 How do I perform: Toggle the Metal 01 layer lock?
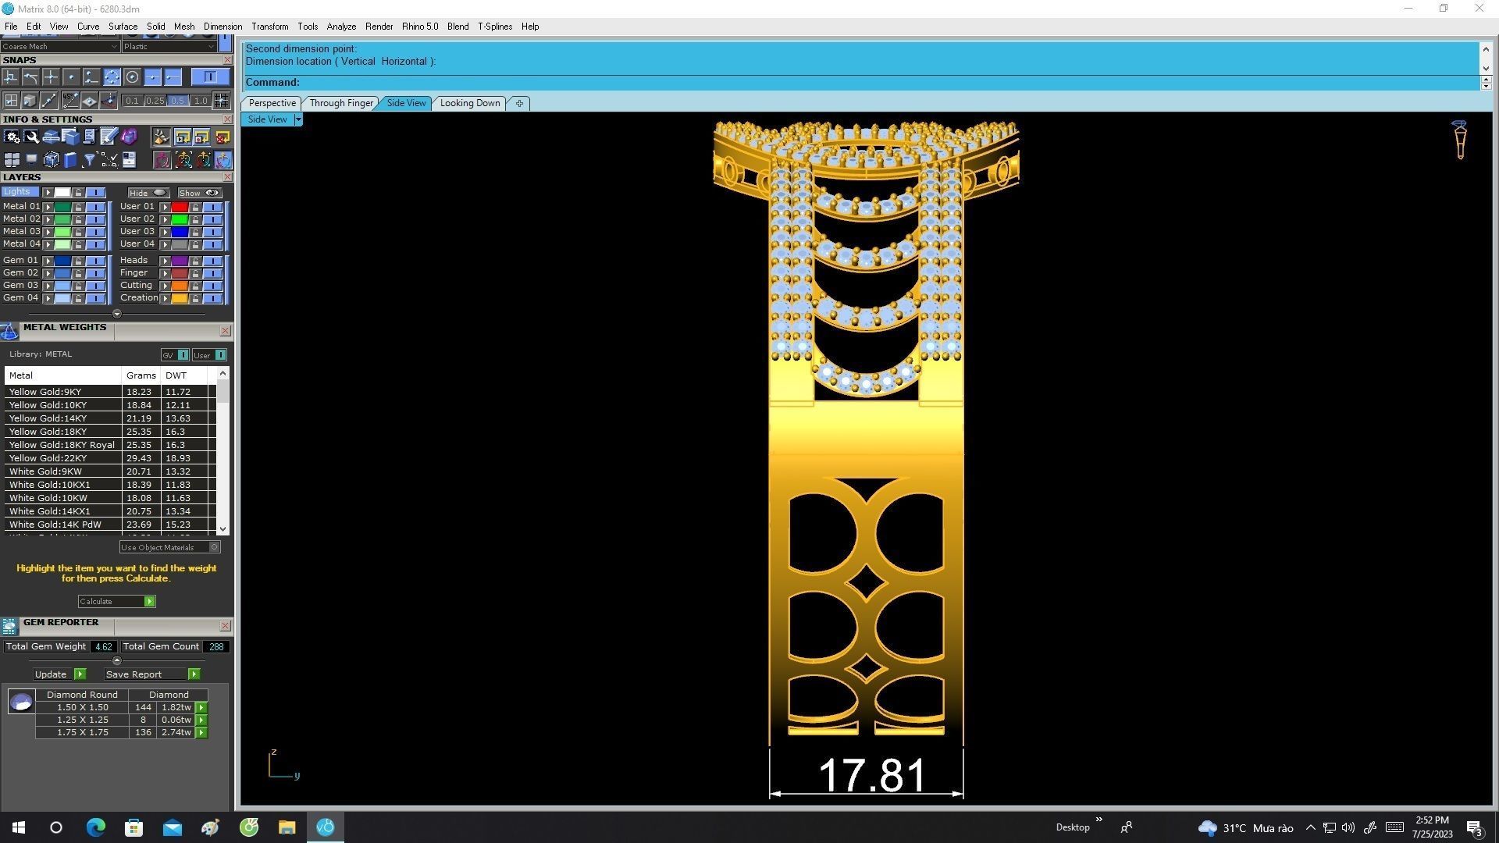tap(78, 207)
